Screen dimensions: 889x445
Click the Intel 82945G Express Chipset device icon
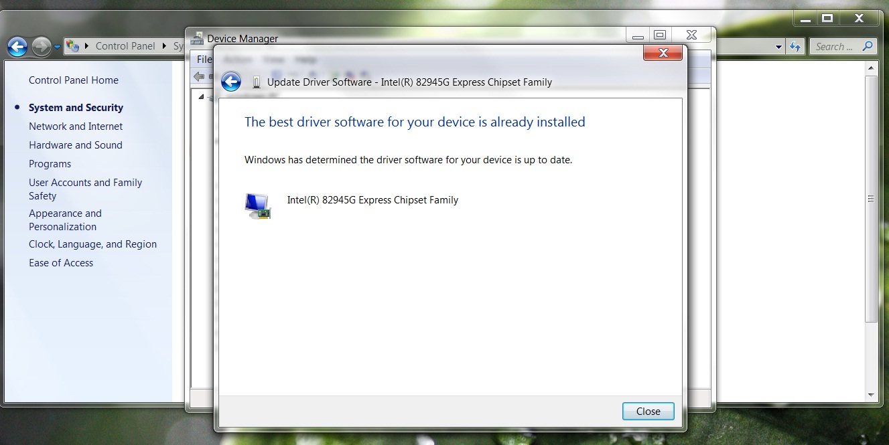tap(257, 205)
